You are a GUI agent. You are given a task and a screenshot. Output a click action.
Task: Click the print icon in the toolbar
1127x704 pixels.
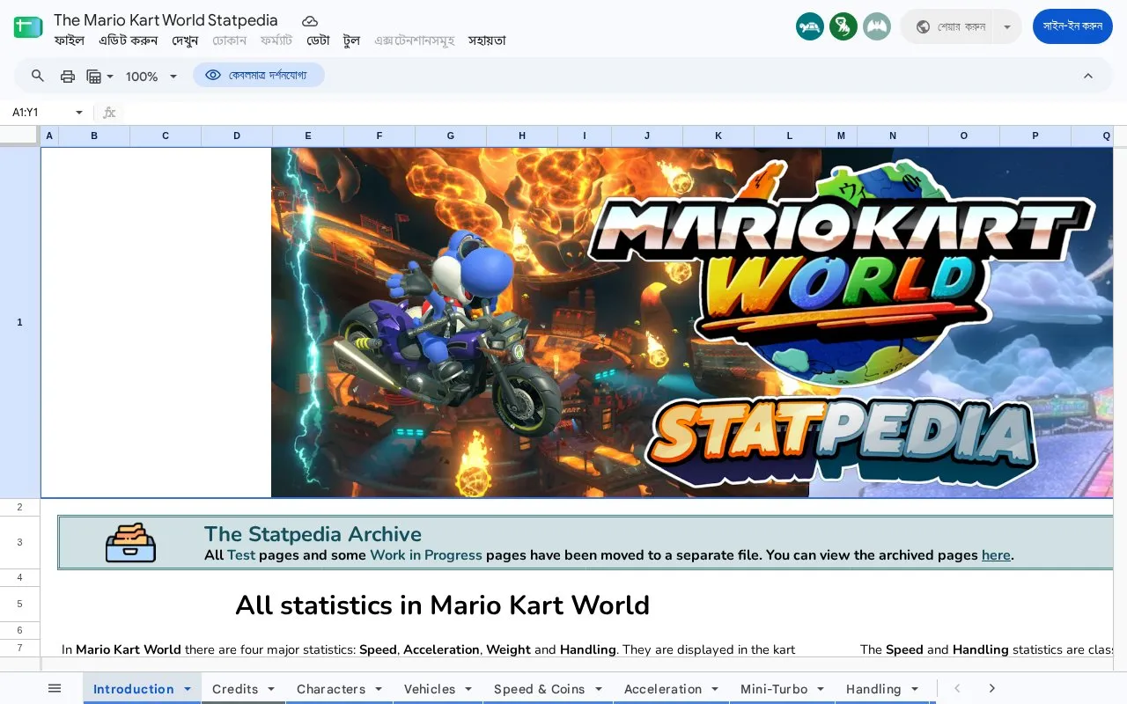(68, 76)
